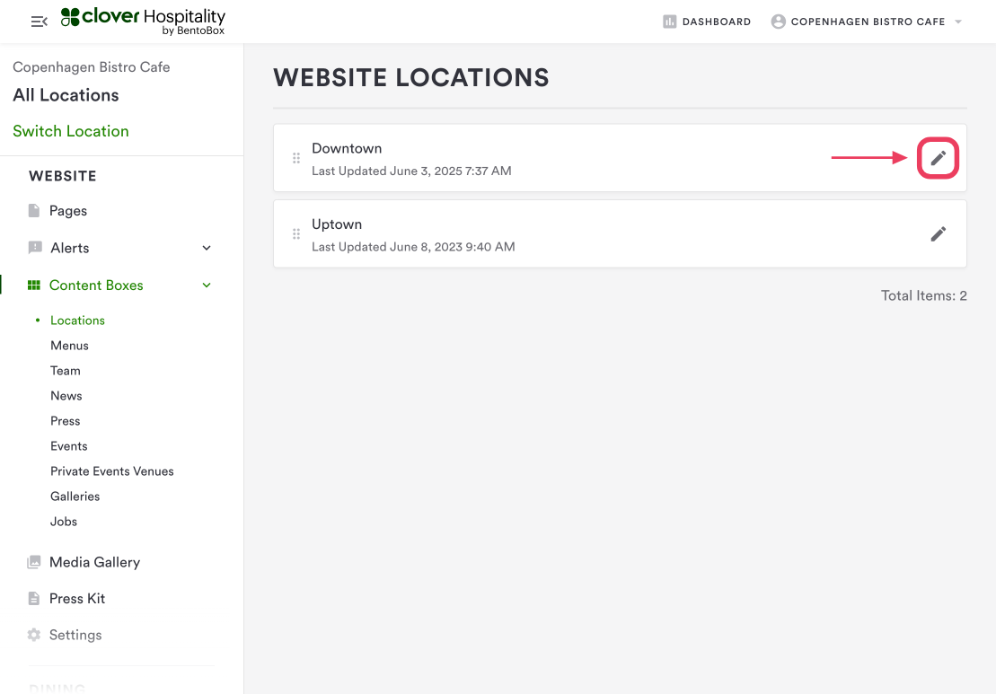Click the account avatar icon
The height and width of the screenshot is (694, 996).
[x=778, y=22]
